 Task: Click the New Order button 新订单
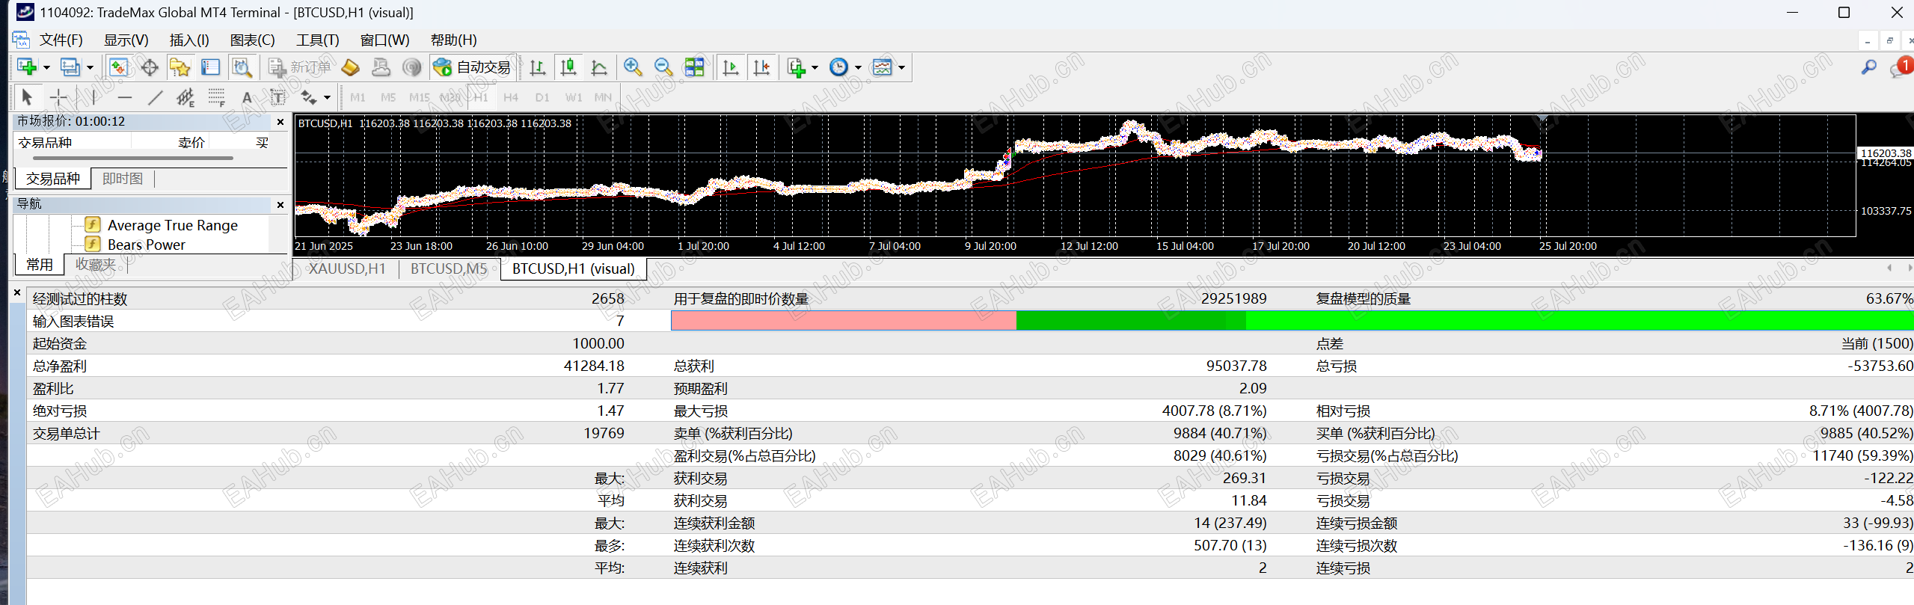tap(300, 67)
